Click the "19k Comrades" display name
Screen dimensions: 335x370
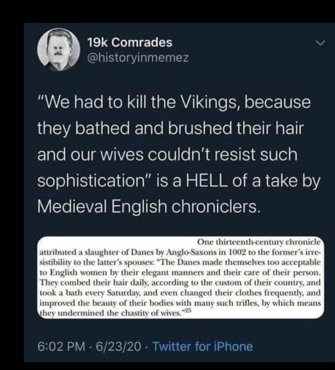point(130,42)
